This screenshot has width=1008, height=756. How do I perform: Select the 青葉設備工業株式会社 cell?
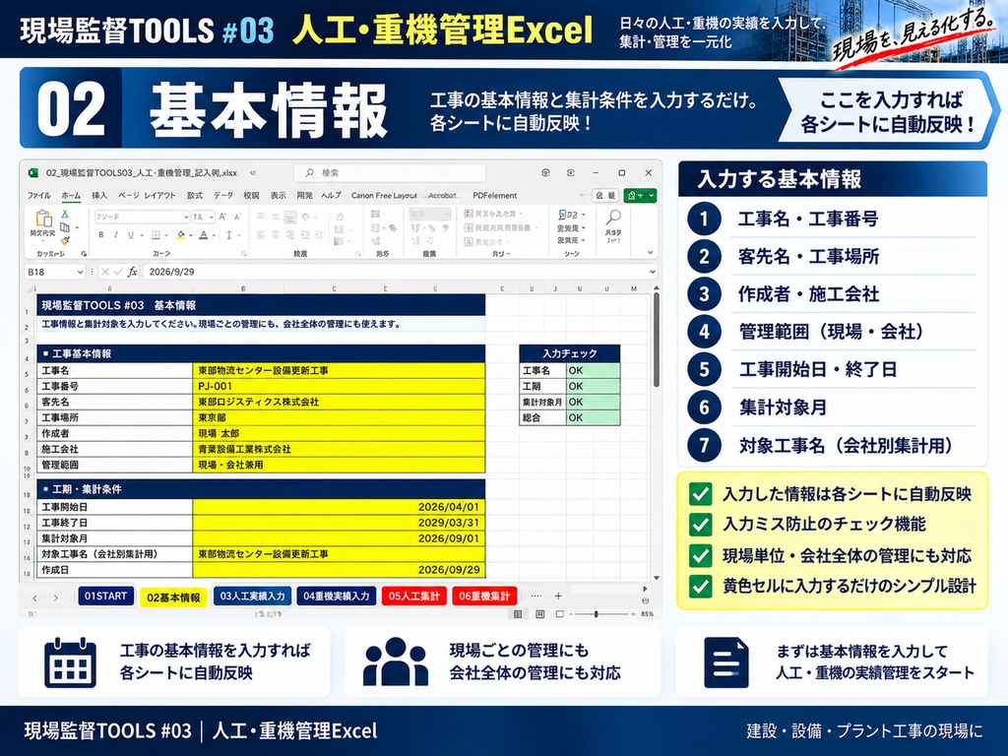click(339, 449)
